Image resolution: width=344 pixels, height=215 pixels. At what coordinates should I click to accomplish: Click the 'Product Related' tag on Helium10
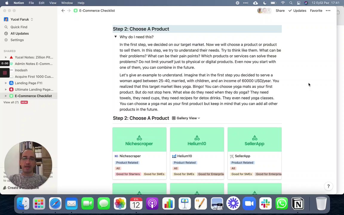click(x=185, y=162)
